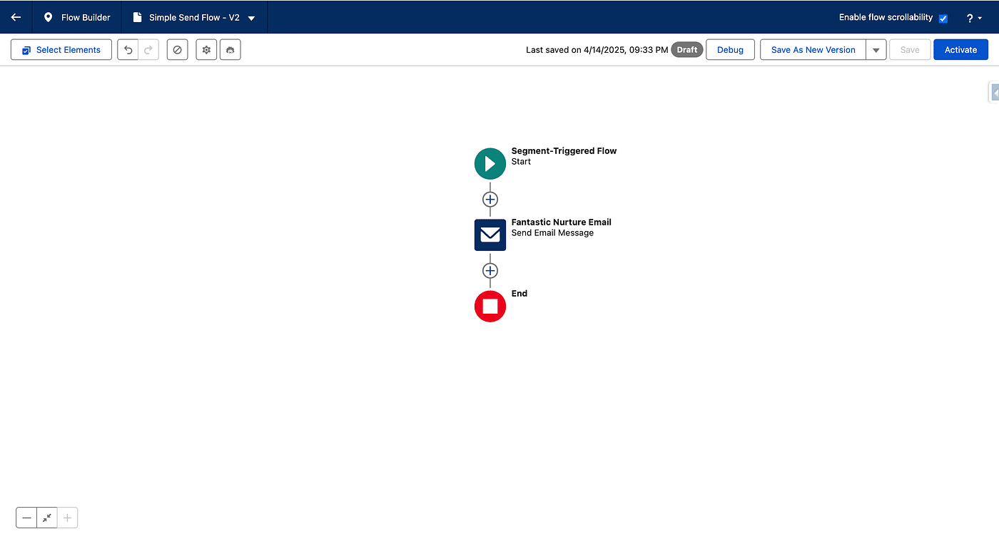Add element below the Start node
The width and height of the screenshot is (999, 544).
tap(490, 199)
